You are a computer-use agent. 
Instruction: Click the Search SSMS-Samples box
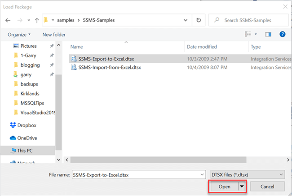248,20
